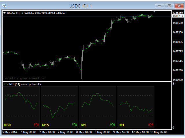Screen dimensions: 185x138
Task: Click the indicator scale value 3
Action: pos(173,84)
